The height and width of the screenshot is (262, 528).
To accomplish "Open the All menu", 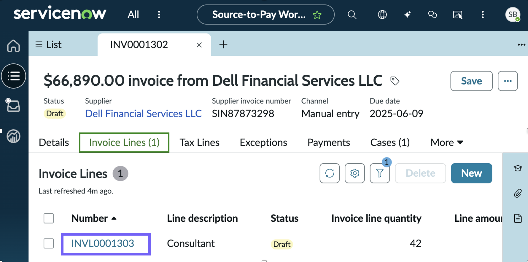I will click(x=133, y=15).
